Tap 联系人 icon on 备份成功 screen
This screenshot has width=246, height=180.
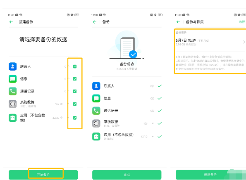tap(96, 86)
